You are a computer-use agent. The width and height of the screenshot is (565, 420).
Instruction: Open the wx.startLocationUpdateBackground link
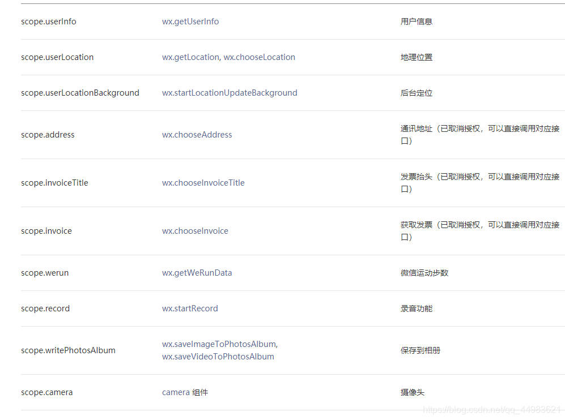230,93
